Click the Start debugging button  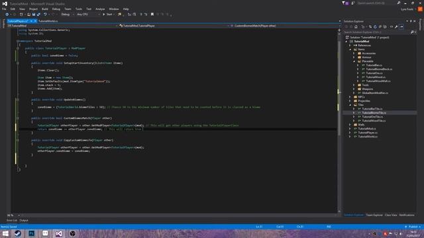(107, 15)
